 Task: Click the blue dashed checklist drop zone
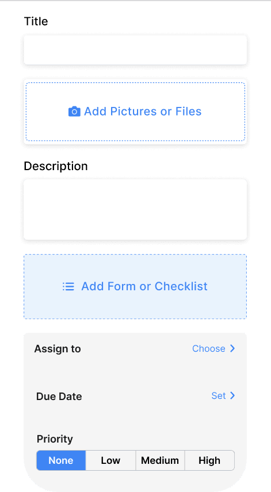(135, 286)
